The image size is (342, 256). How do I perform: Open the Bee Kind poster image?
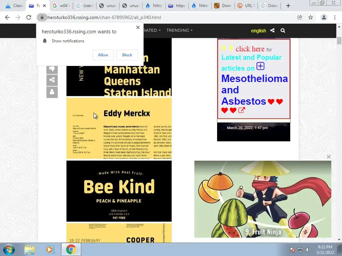[119, 191]
